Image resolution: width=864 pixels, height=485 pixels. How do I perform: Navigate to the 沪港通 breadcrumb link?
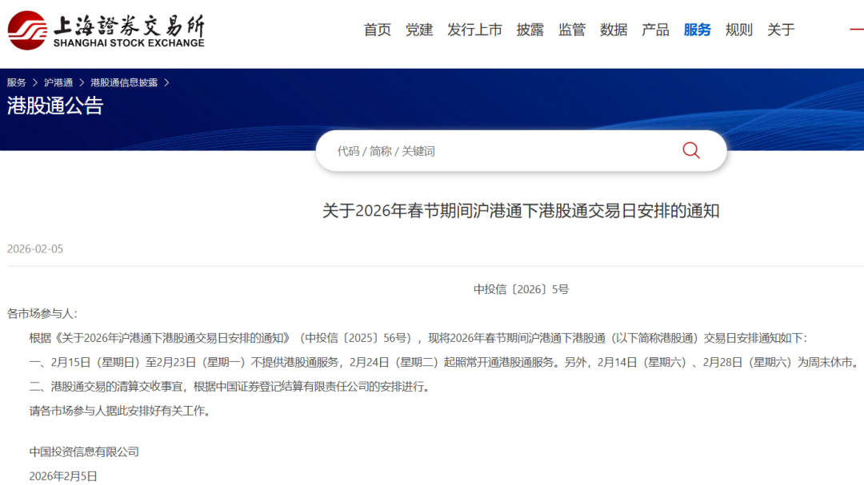58,82
